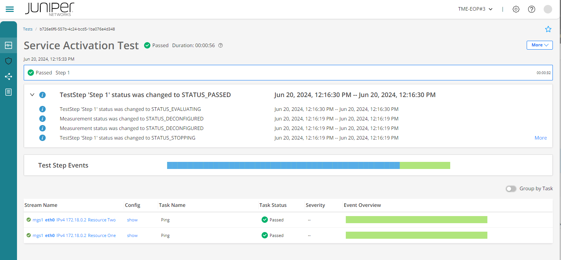Click More link under event list

click(540, 138)
